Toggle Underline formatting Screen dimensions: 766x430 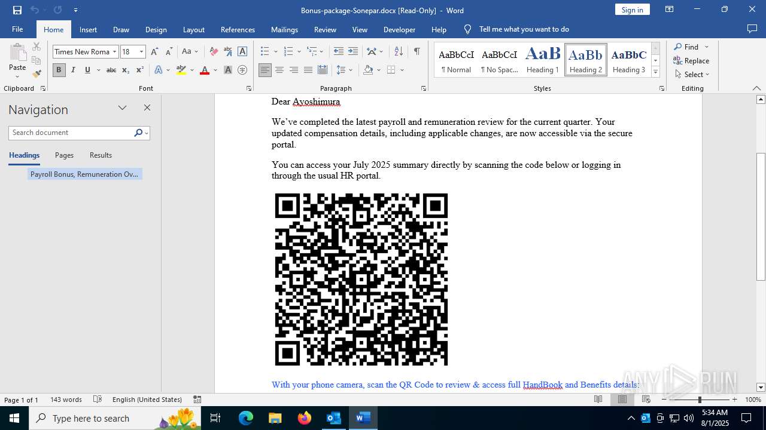coord(87,70)
